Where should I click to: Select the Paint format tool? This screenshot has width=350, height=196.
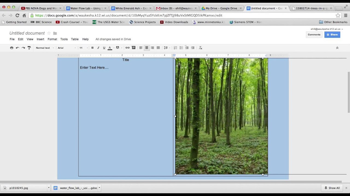click(29, 48)
